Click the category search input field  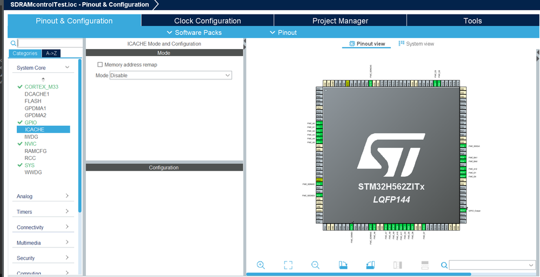click(x=50, y=43)
